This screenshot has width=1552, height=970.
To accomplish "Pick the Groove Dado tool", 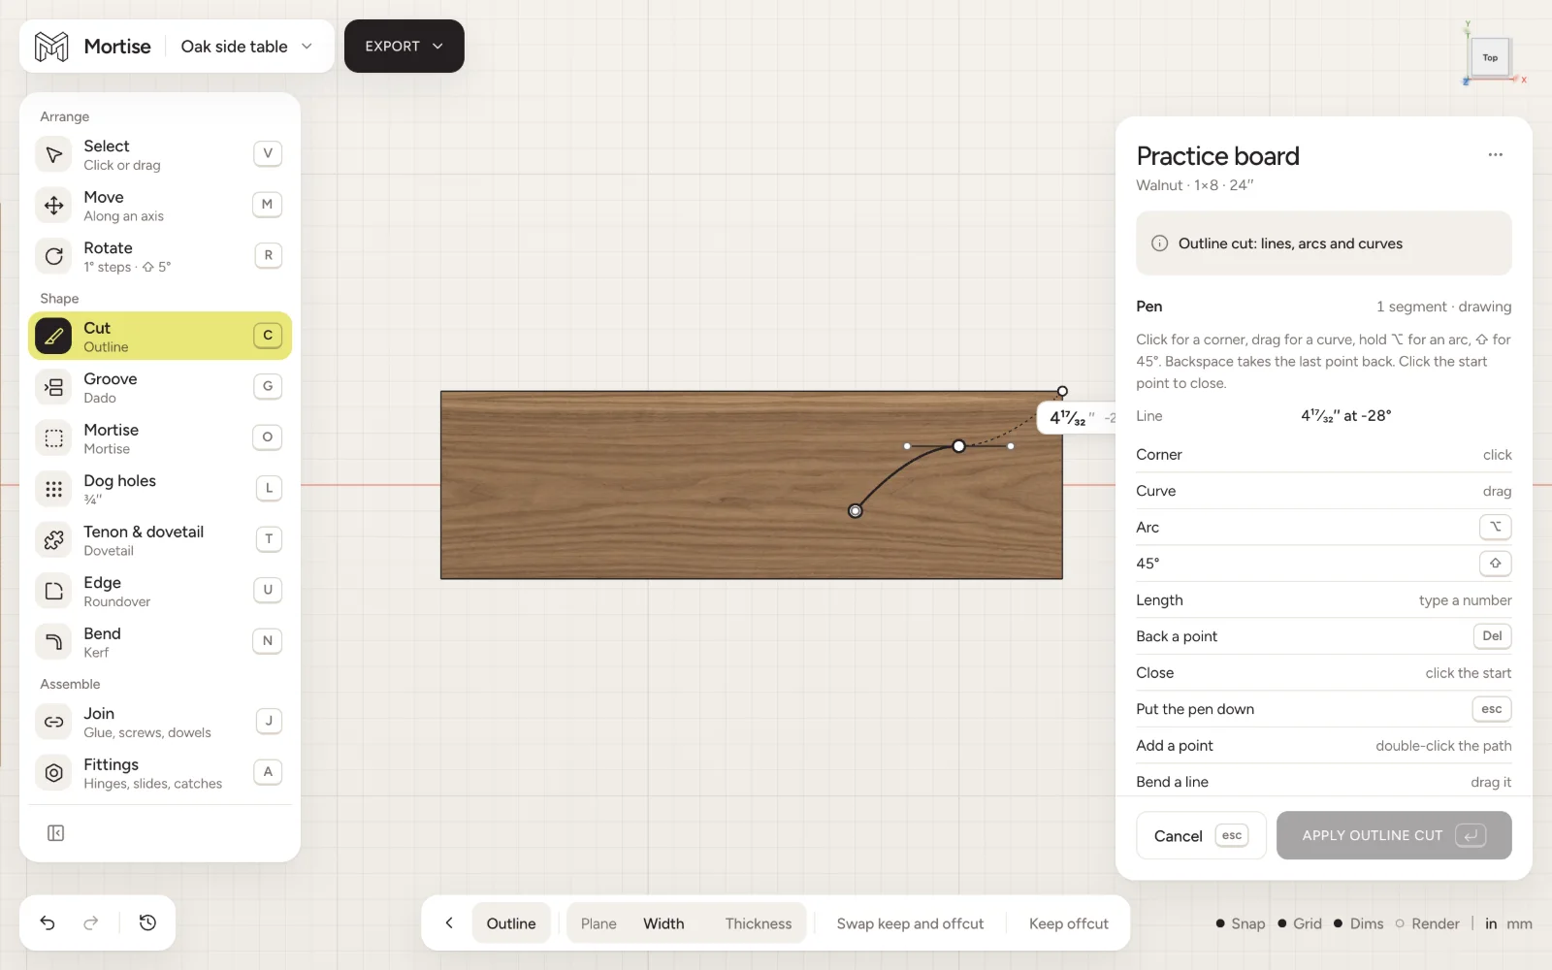I will (x=160, y=387).
